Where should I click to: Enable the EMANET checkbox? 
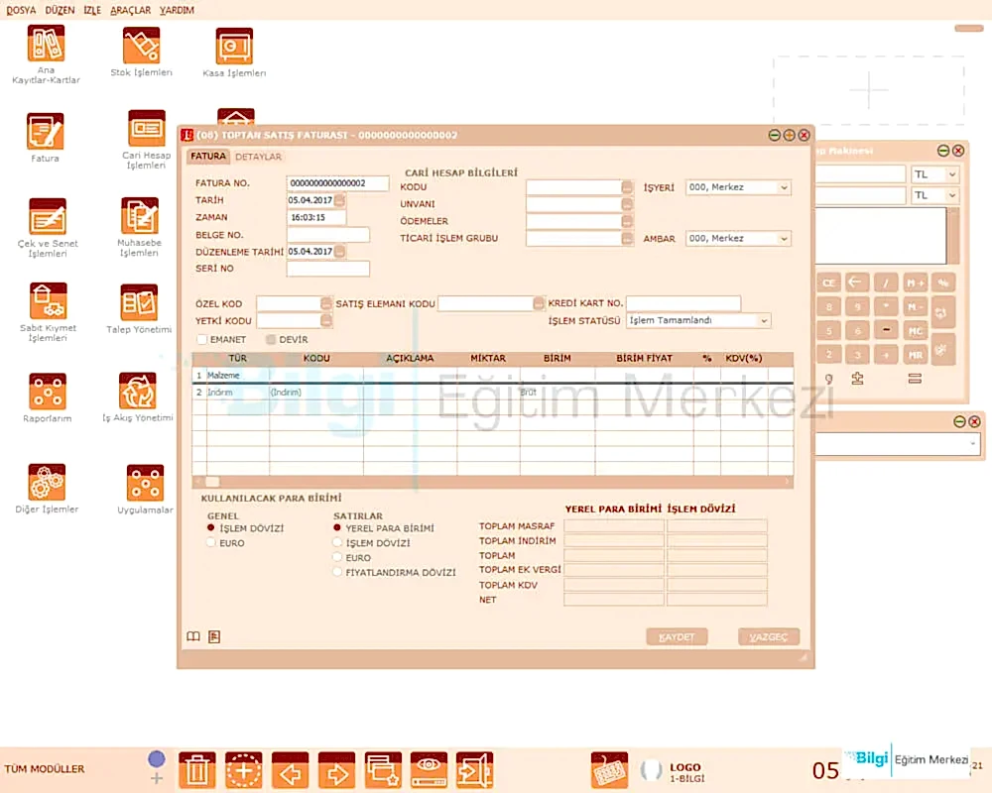(202, 340)
